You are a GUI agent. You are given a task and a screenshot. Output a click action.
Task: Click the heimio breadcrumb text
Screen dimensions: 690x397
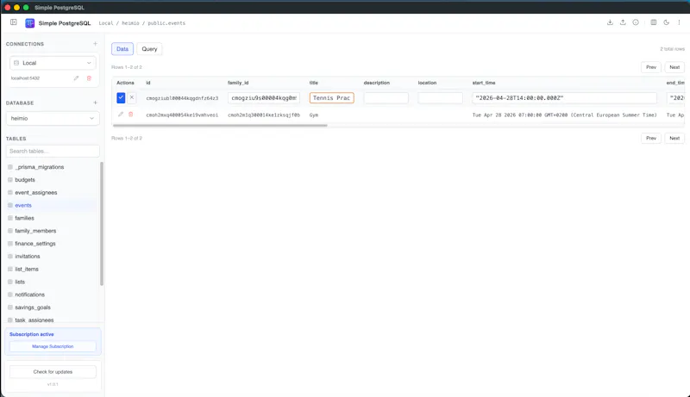point(130,23)
